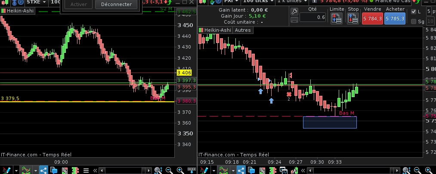Click the share icon in PXI chart toolbar

point(241,170)
